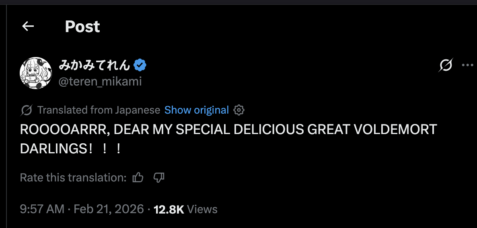Click the 12.8K Views count
This screenshot has width=477, height=228.
pyautogui.click(x=185, y=209)
